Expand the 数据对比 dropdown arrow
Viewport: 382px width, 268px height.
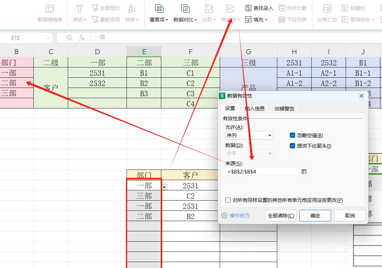[x=196, y=20]
